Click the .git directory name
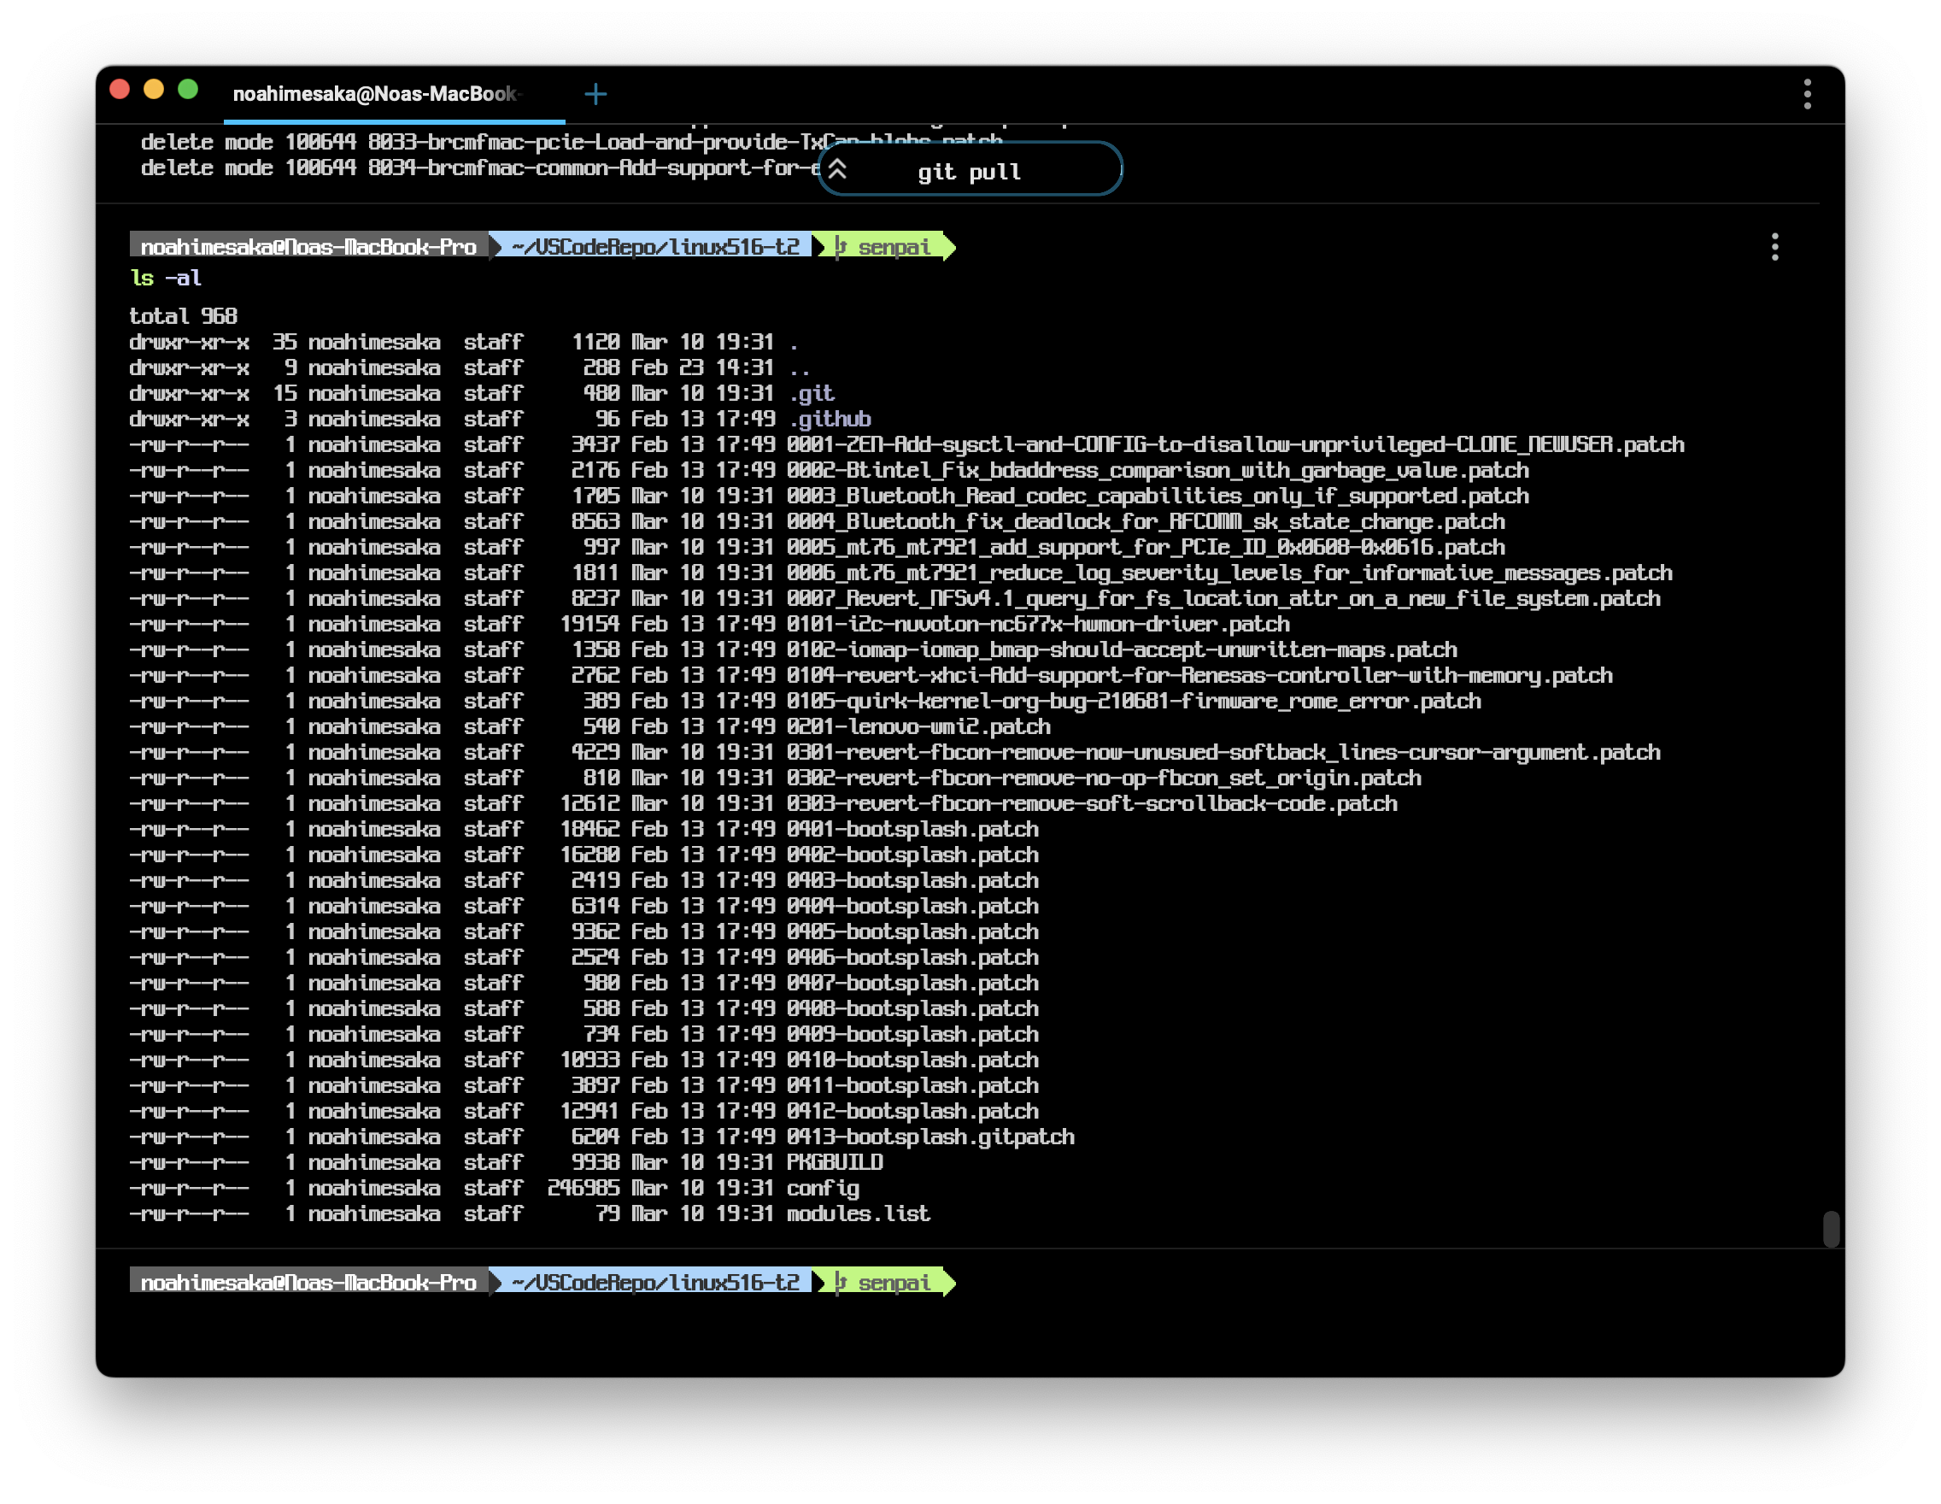The width and height of the screenshot is (1941, 1504). pyautogui.click(x=812, y=393)
